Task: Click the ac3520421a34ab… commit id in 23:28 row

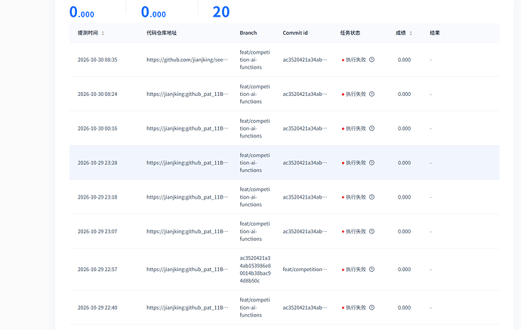Action: coord(305,163)
